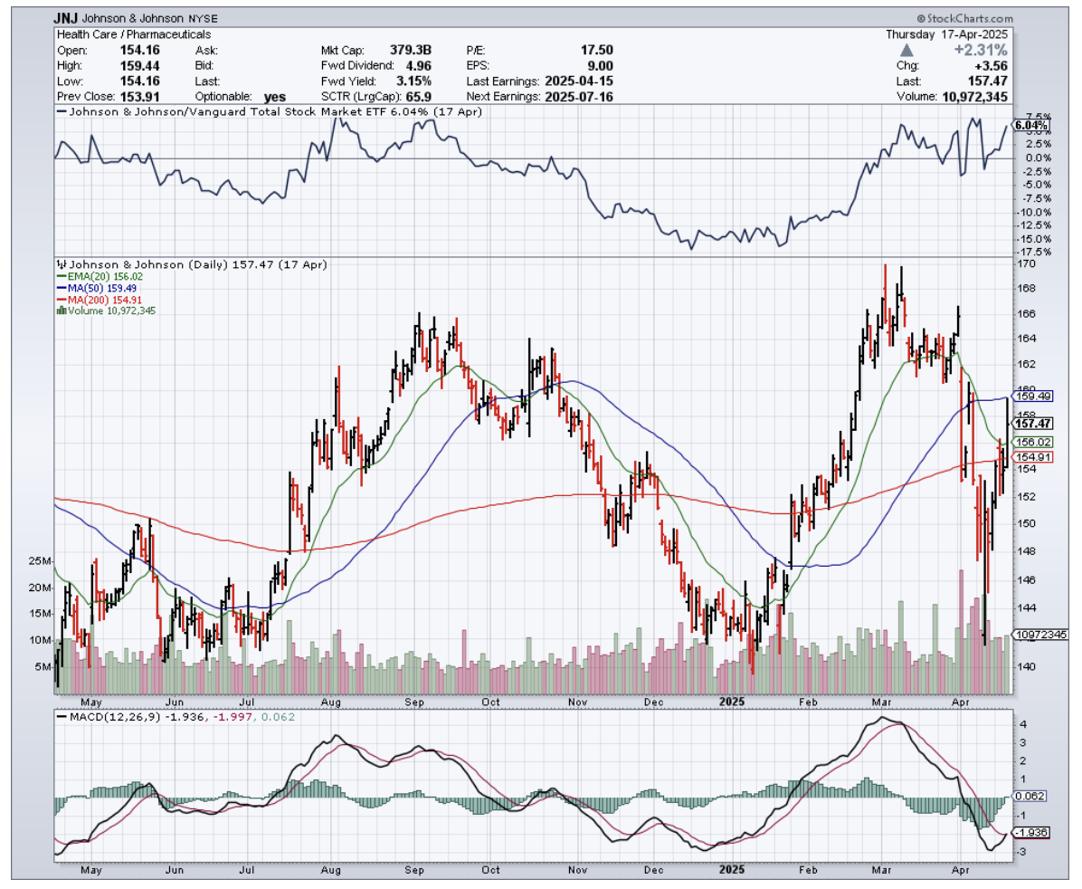The height and width of the screenshot is (889, 1082).
Task: Click the 154.91 MA(200) price tag
Action: click(x=1032, y=457)
